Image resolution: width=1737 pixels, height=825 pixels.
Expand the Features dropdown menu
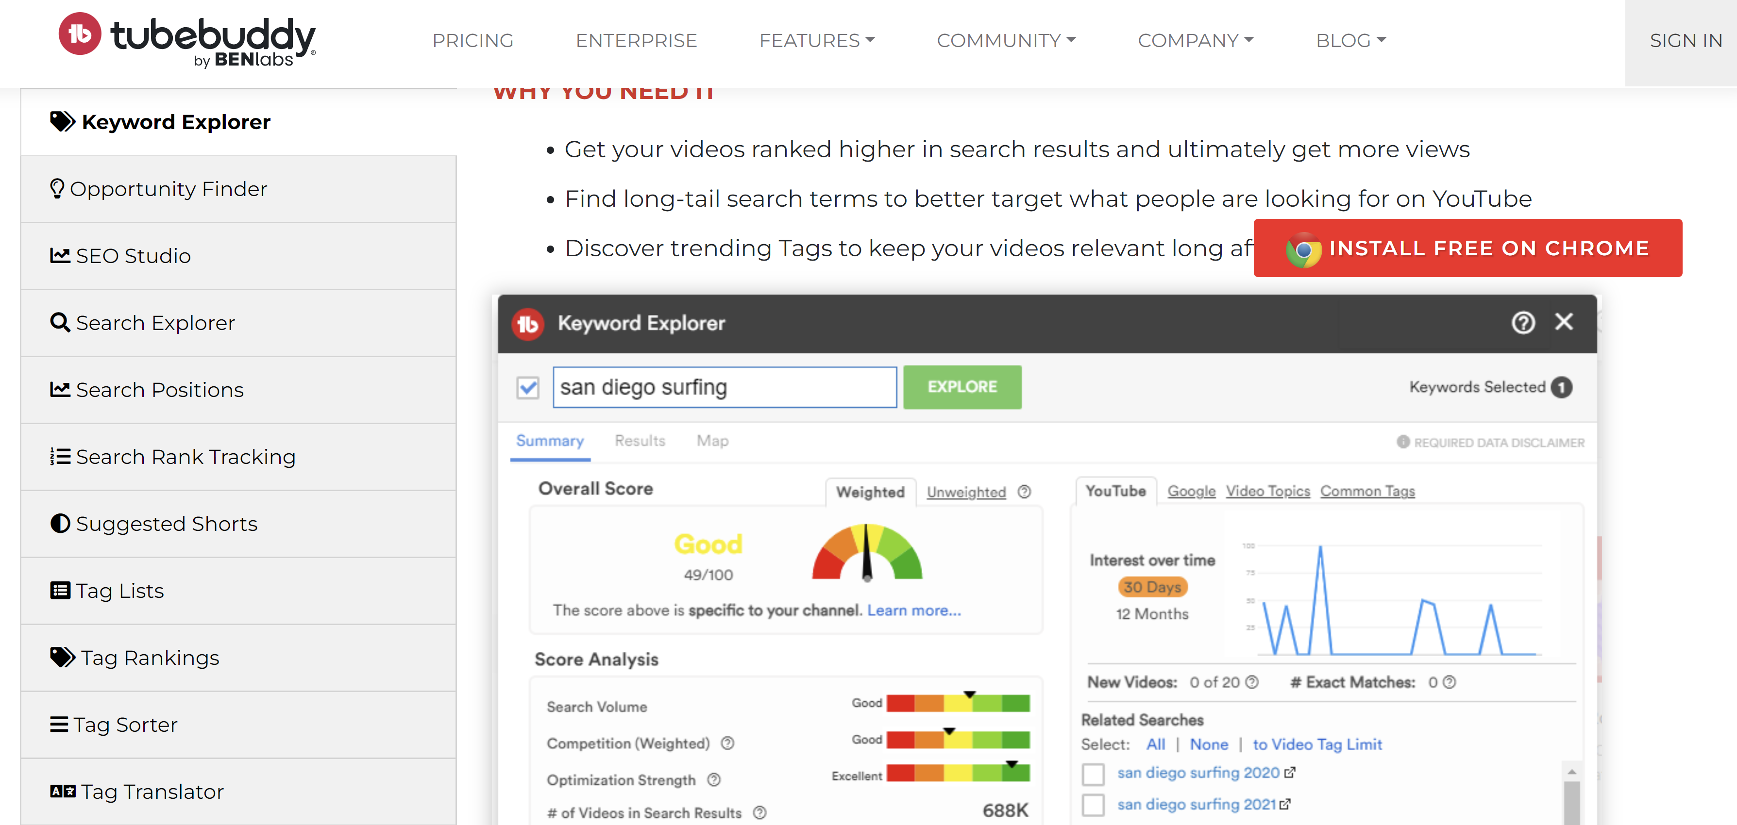click(817, 40)
